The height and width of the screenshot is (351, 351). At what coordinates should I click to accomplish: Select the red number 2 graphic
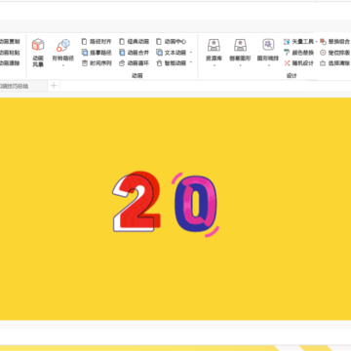point(136,202)
